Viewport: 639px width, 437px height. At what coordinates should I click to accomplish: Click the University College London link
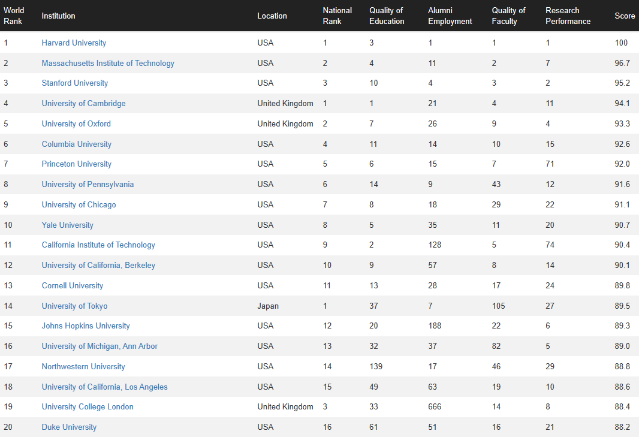[88, 407]
